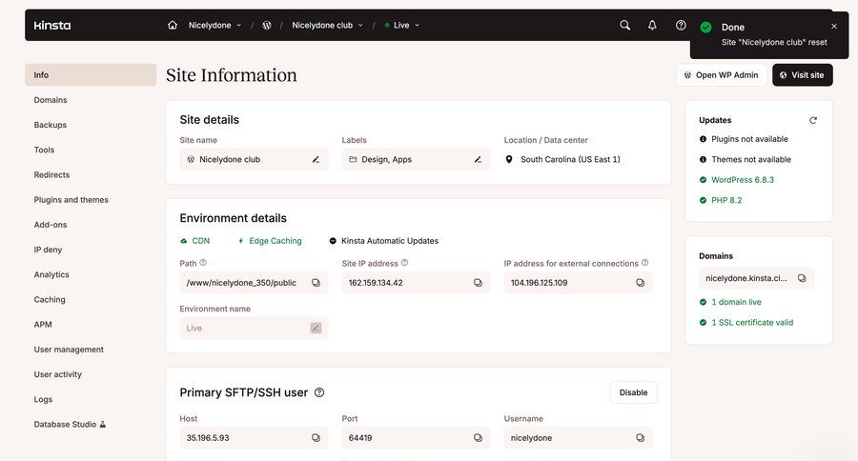Open Primary SFTP/SSH user help icon
Viewport: 858px width, 461px height.
[x=319, y=392]
